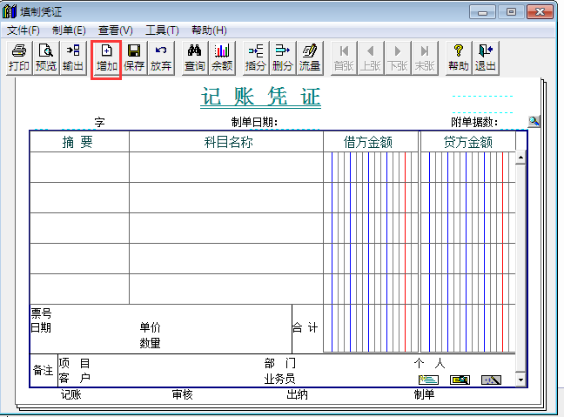The width and height of the screenshot is (564, 417).
Task: Open 预览 print preview
Action: [45, 58]
